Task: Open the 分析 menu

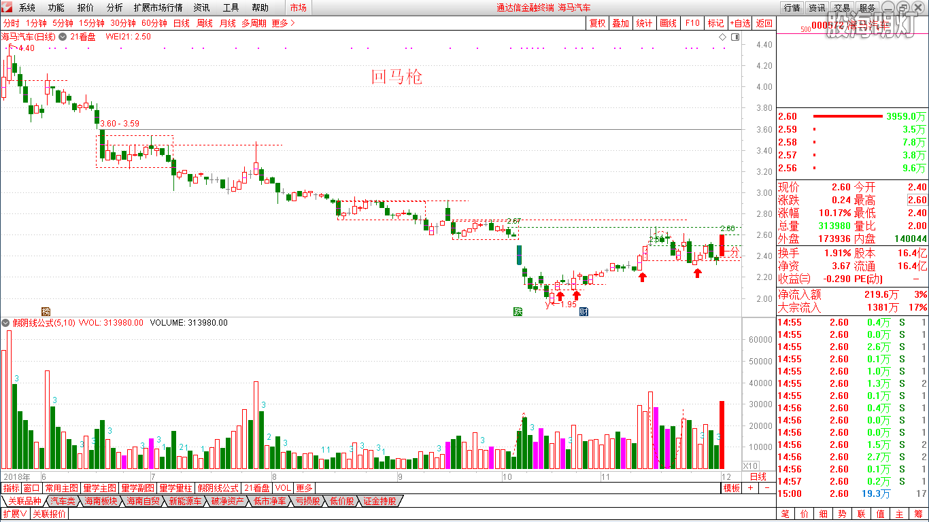Action: (x=115, y=8)
